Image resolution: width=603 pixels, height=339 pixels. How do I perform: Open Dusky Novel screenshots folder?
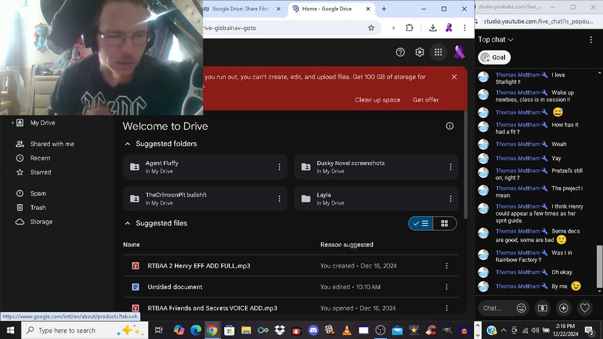click(376, 167)
